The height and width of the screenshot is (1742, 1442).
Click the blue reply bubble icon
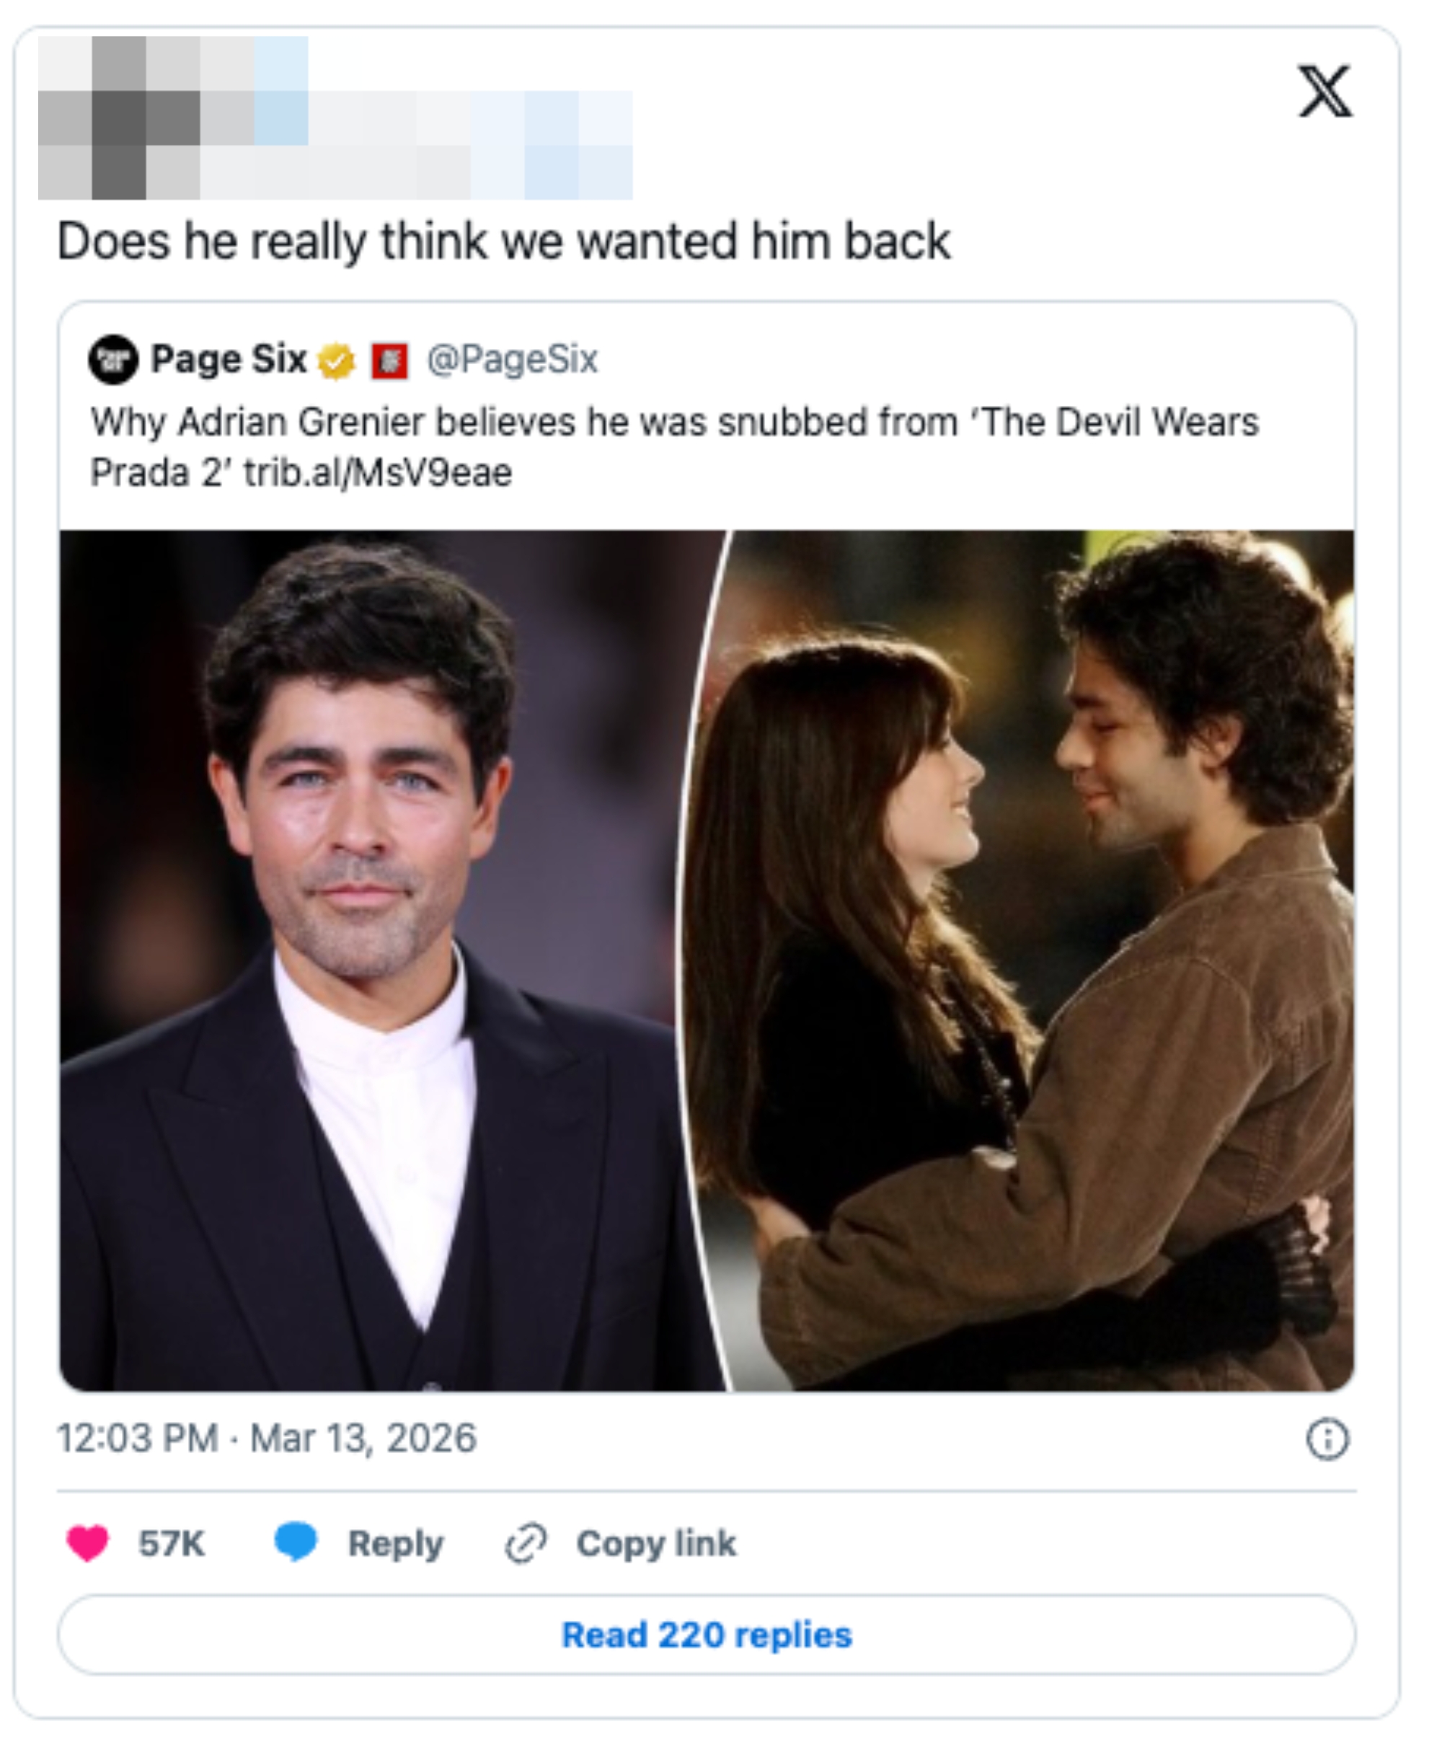coord(296,1542)
